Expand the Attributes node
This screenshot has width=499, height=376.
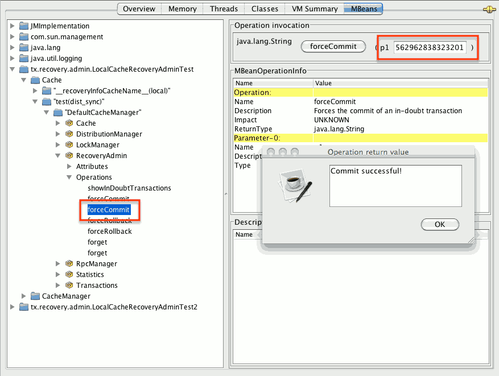click(69, 167)
